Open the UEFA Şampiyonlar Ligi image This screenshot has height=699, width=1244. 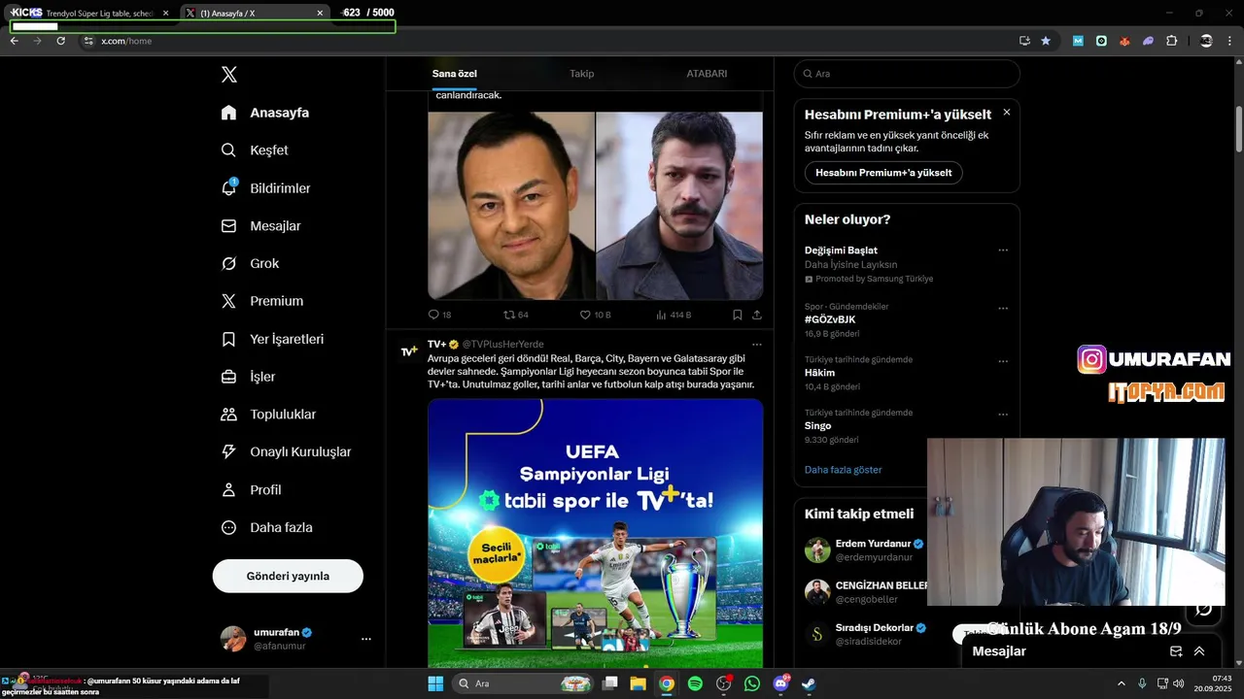[x=595, y=532]
